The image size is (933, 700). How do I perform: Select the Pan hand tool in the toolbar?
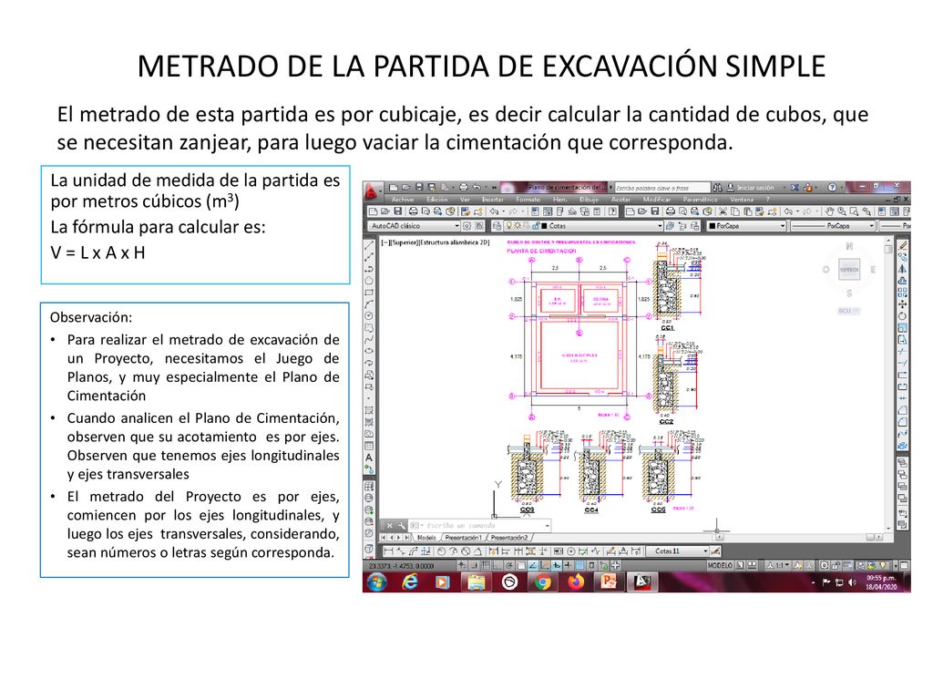click(829, 211)
